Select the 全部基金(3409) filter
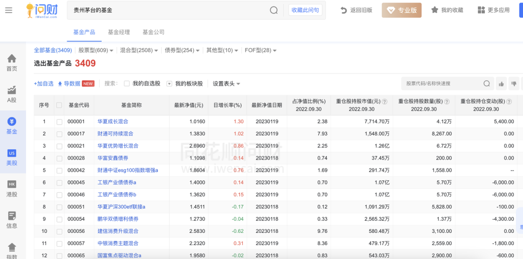Viewport: 523px width, 259px height. click(x=53, y=50)
